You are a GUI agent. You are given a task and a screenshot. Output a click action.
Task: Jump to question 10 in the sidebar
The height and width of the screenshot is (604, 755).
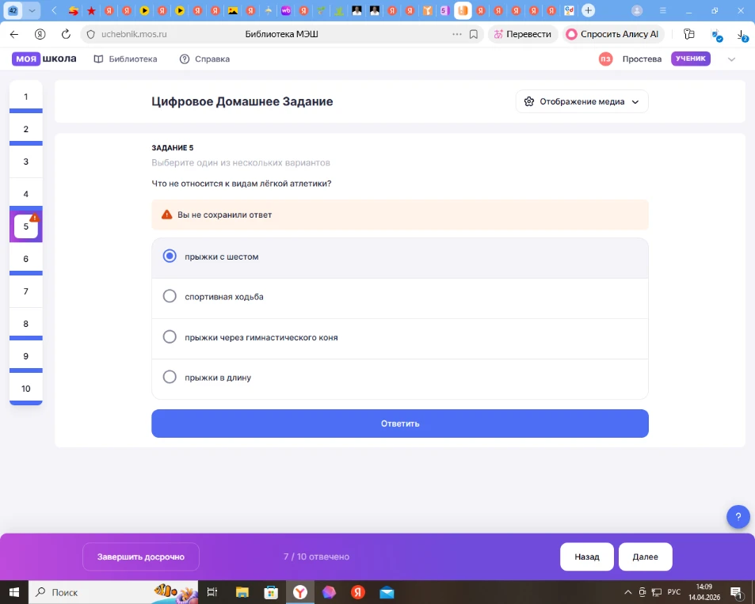pyautogui.click(x=26, y=389)
